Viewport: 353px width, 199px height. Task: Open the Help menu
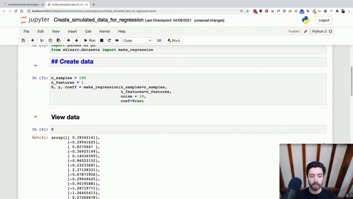[x=122, y=32]
